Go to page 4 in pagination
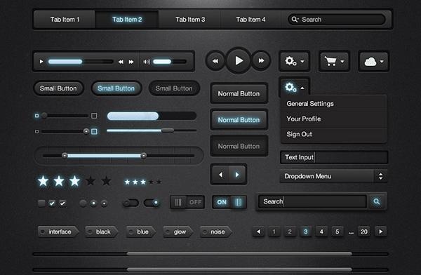Viewport: 421px width, 275px height. 321,232
